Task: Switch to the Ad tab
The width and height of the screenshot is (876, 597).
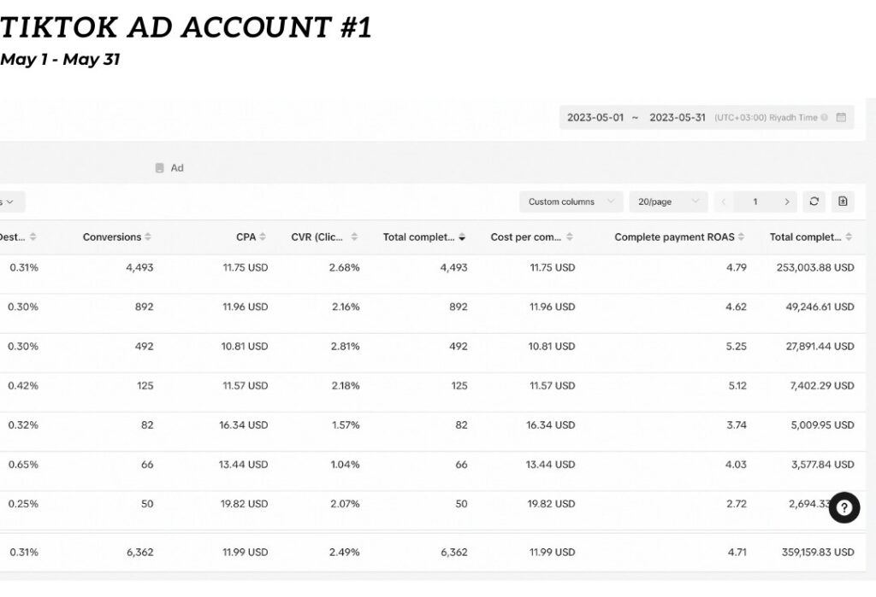Action: [x=169, y=168]
